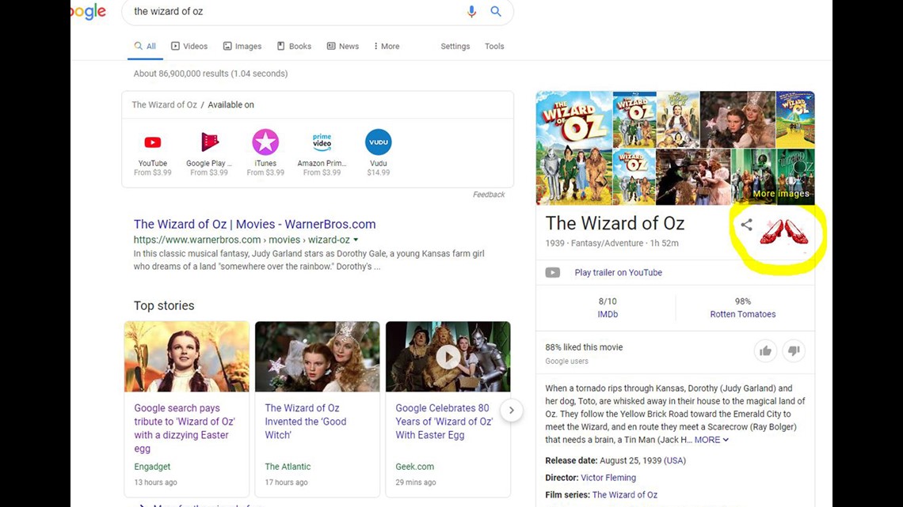The image size is (903, 507).
Task: Open the Google Play Movies icon
Action: (x=209, y=142)
